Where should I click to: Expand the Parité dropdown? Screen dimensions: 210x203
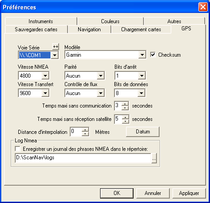tap(101, 76)
